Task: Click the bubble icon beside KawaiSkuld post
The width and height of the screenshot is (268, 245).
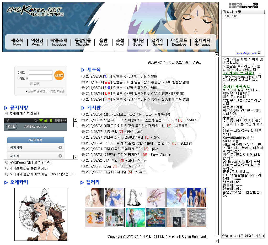Action: click(x=83, y=155)
